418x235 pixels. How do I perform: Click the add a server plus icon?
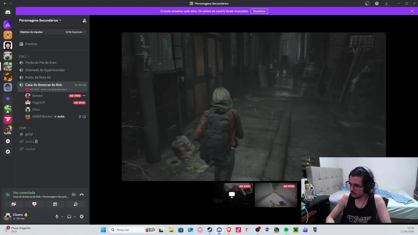[x=8, y=141]
